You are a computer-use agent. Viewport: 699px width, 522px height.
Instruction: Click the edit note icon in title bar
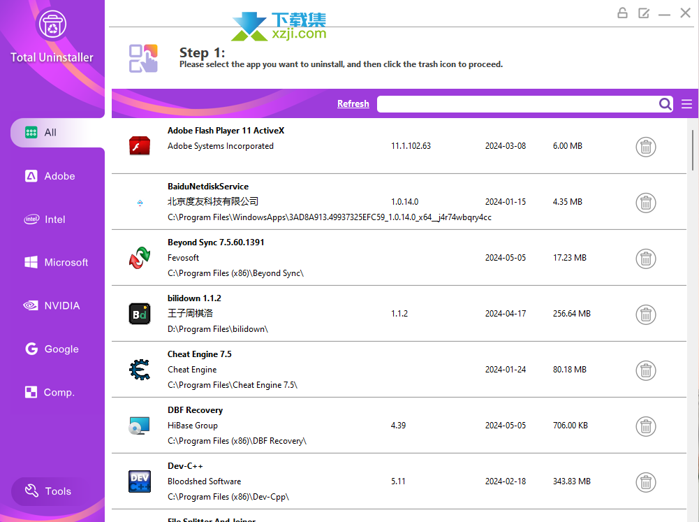(x=643, y=13)
